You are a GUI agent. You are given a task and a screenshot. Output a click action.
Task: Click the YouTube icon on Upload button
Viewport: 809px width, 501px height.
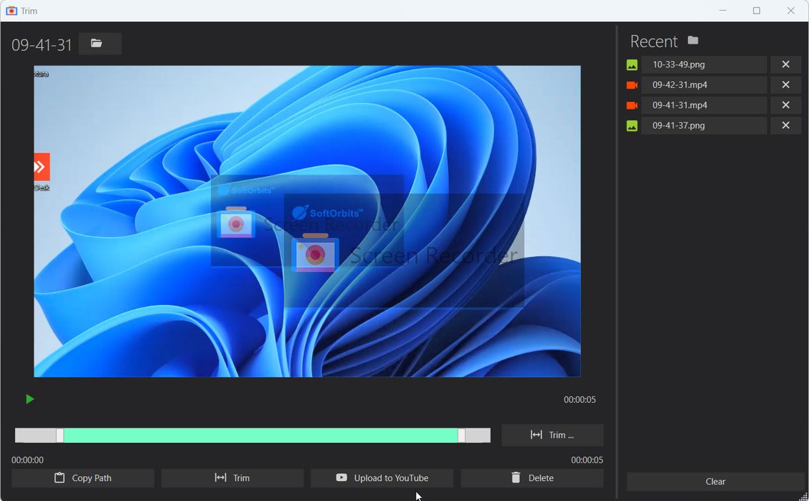[341, 477]
